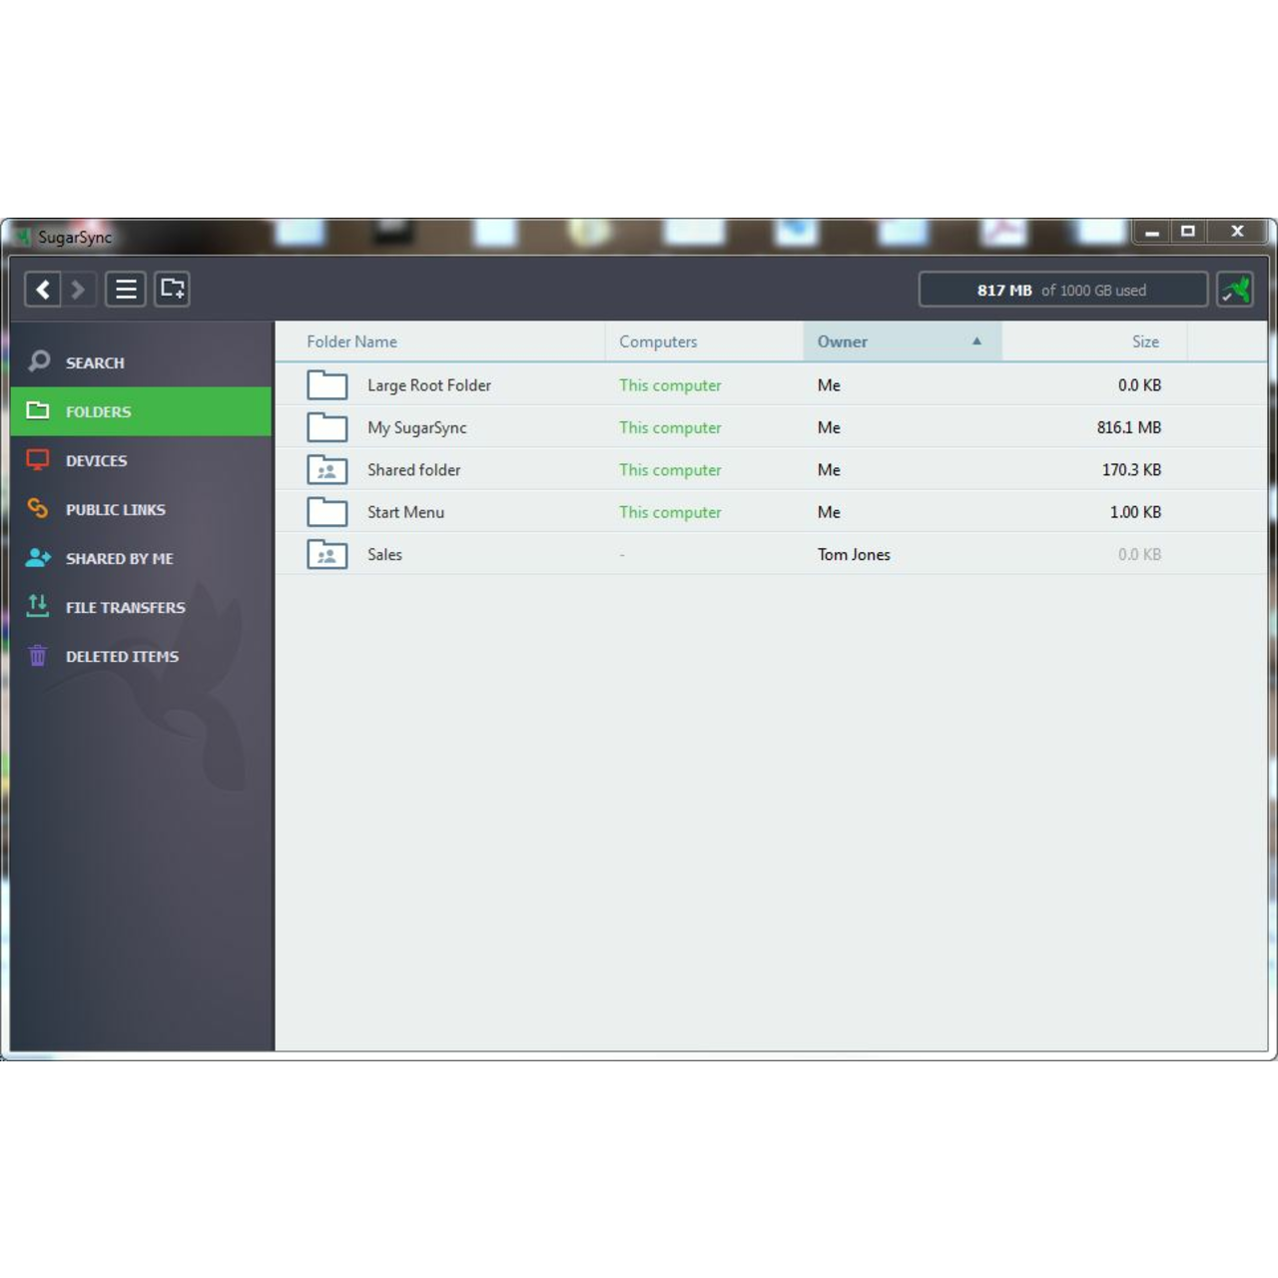
Task: Click This computer link for Shared folder
Action: tap(670, 470)
